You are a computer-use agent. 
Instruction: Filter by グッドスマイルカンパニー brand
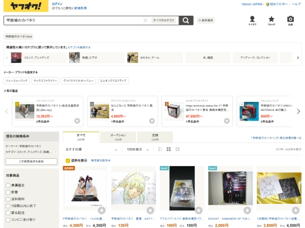point(79,81)
